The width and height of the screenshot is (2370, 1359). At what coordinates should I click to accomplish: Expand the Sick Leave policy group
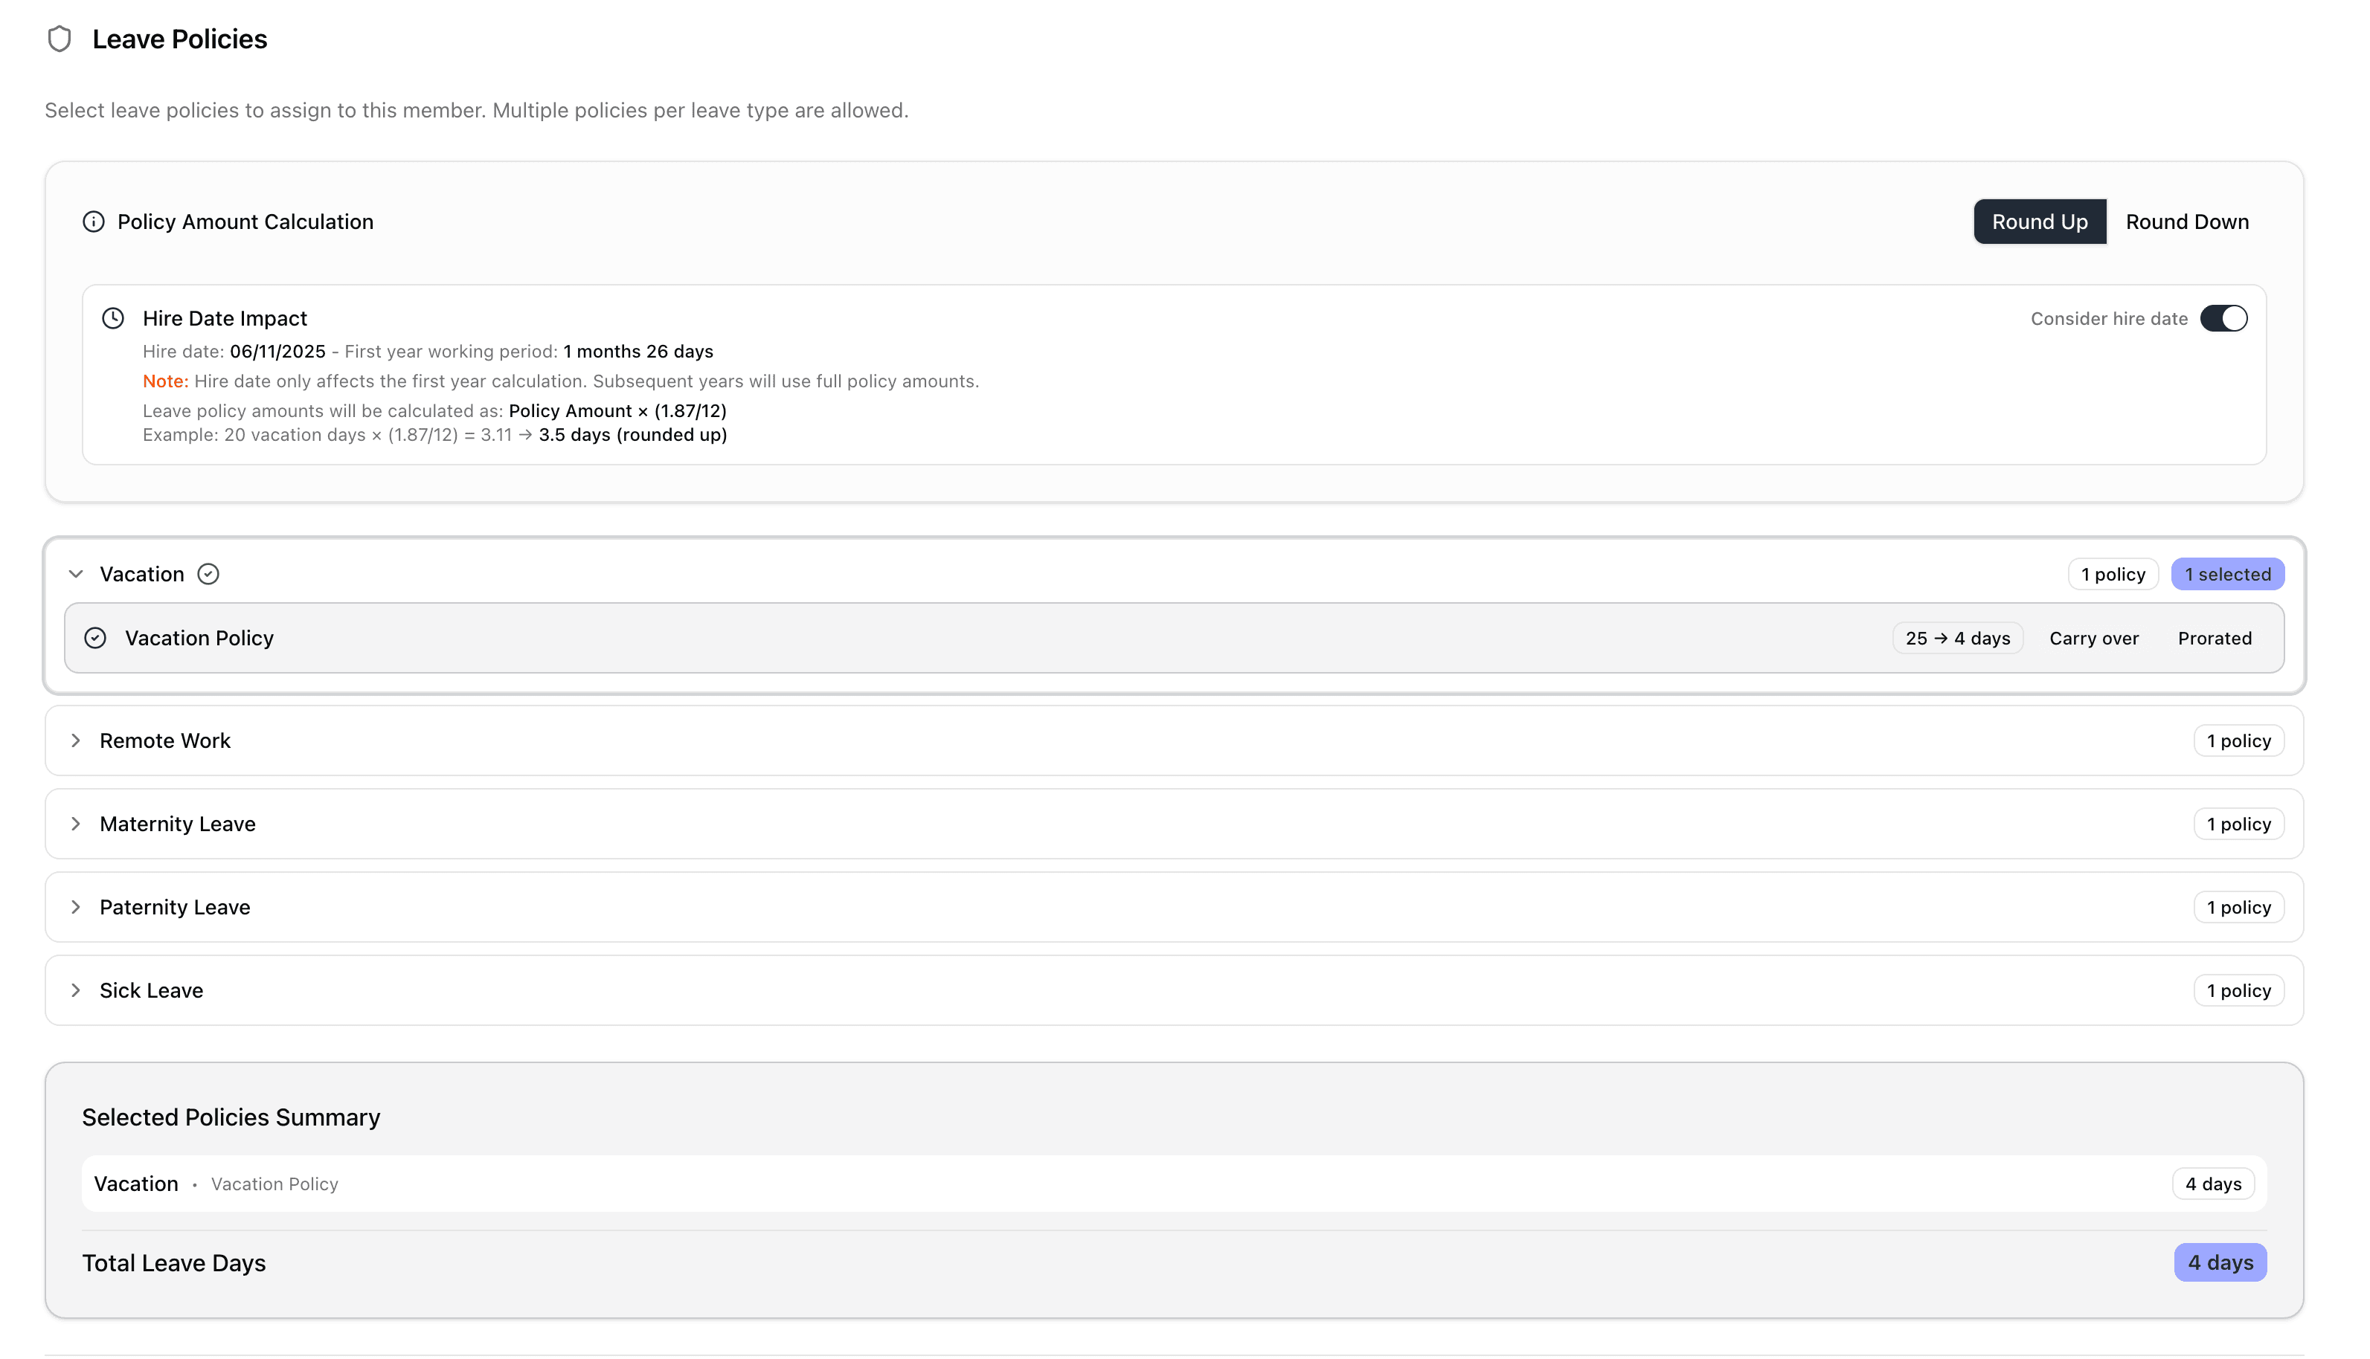pyautogui.click(x=77, y=990)
